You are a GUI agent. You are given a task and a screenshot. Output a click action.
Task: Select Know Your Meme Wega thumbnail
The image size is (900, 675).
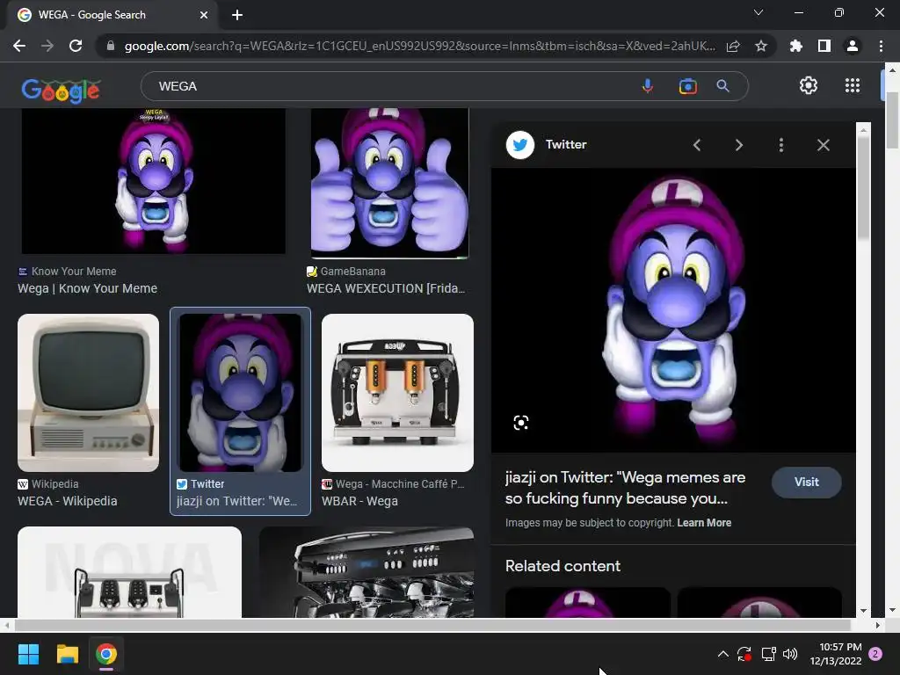coord(153,181)
